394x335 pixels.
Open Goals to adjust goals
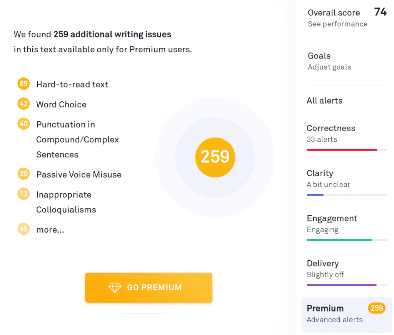click(x=329, y=61)
